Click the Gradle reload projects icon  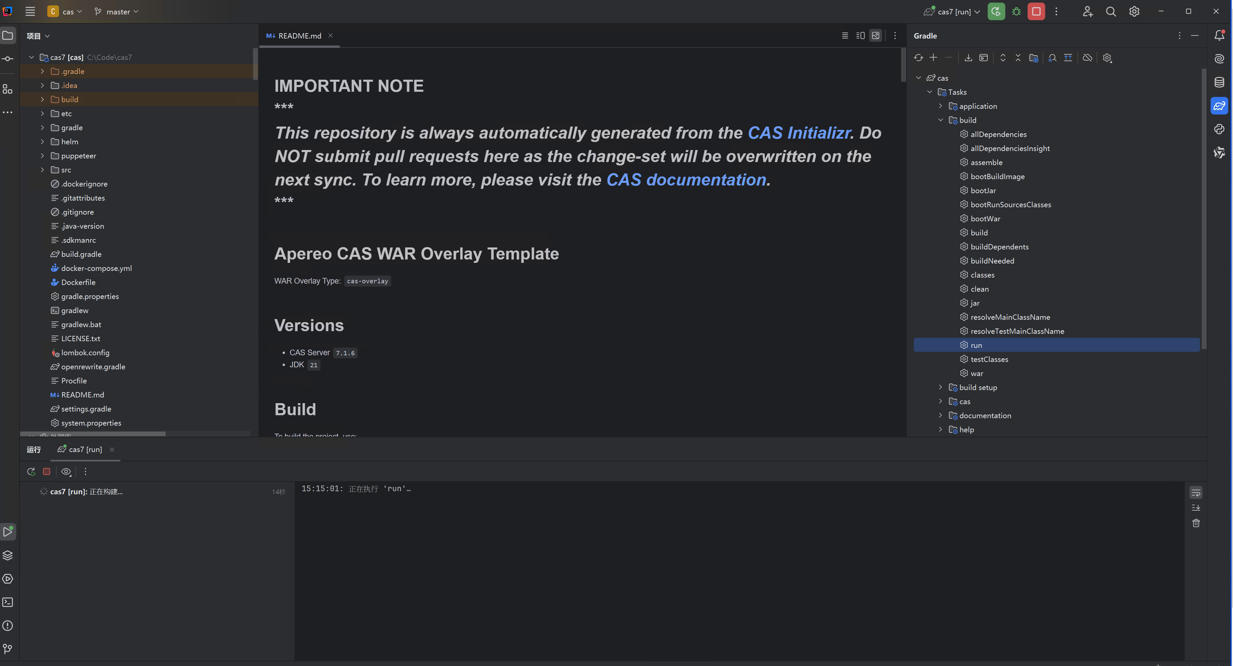click(x=918, y=58)
